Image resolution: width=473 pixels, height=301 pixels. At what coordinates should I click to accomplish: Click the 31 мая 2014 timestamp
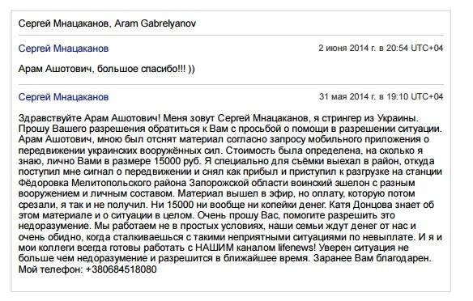click(x=381, y=96)
